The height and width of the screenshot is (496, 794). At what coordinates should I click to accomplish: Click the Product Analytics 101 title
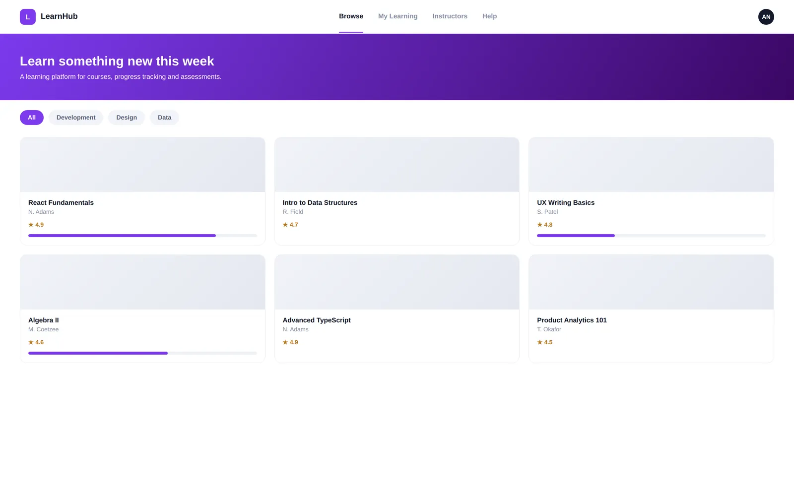click(572, 320)
